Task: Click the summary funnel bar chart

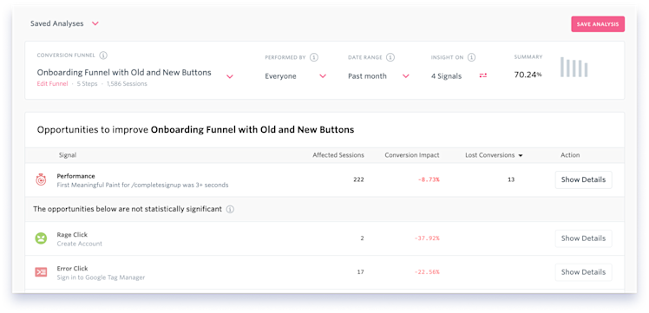Action: [x=574, y=67]
